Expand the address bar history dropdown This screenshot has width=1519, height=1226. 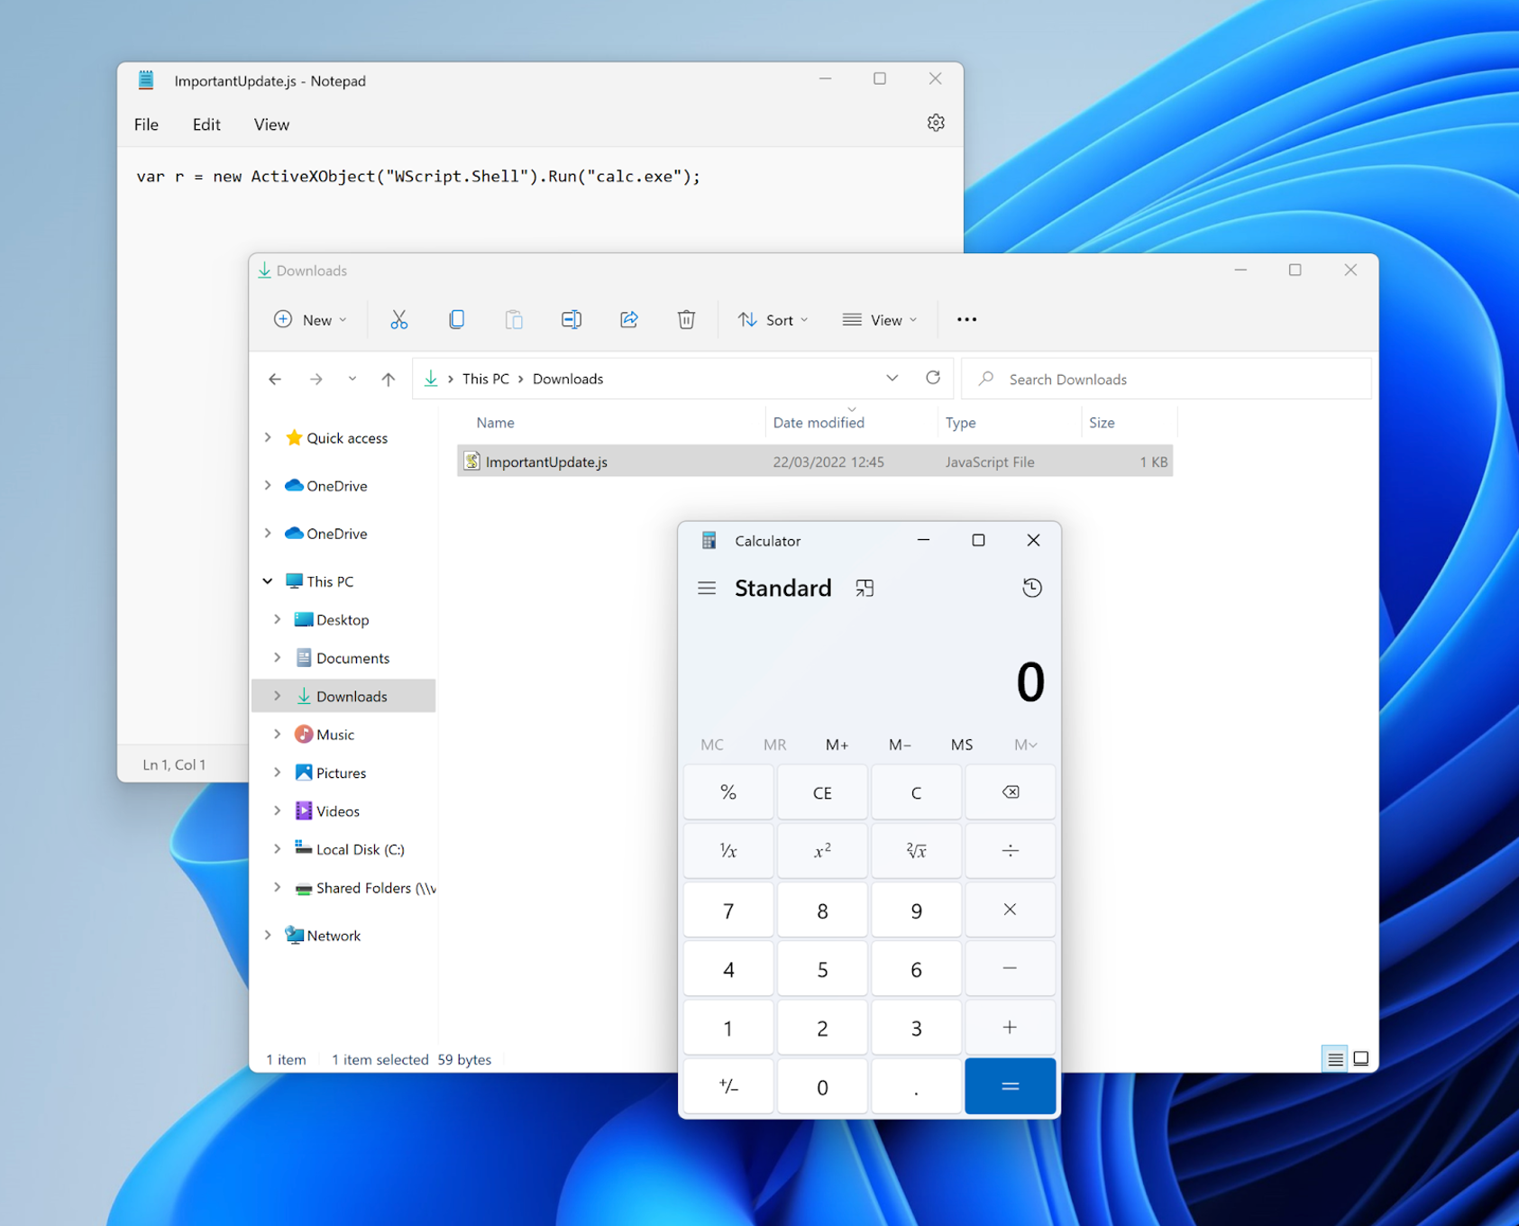point(892,379)
